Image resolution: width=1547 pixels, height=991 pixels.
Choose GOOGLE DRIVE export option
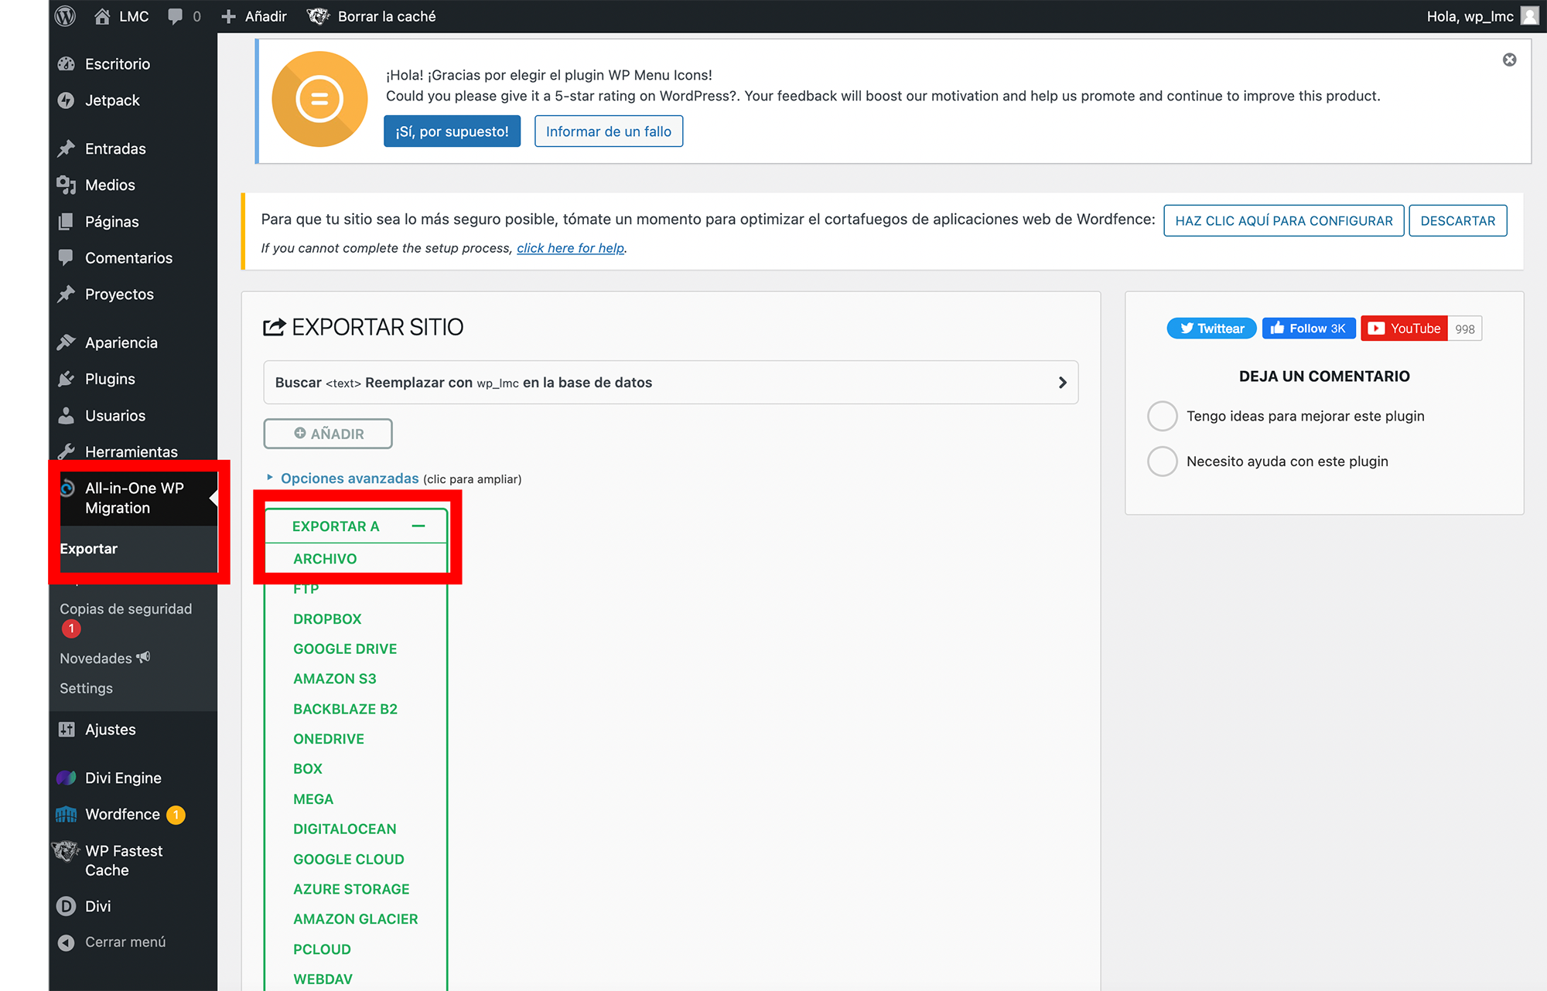click(345, 649)
